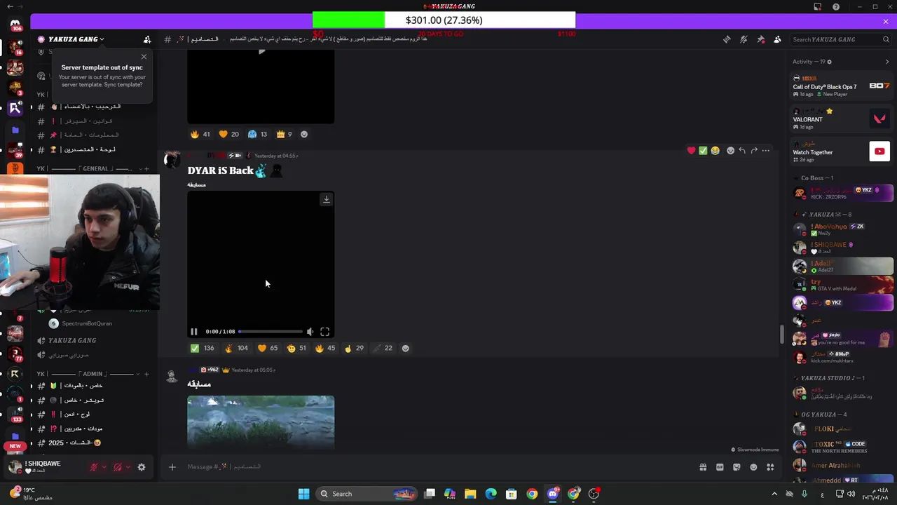897x505 pixels.
Task: Toggle the orange heart reaction with 65
Action: pyautogui.click(x=268, y=348)
